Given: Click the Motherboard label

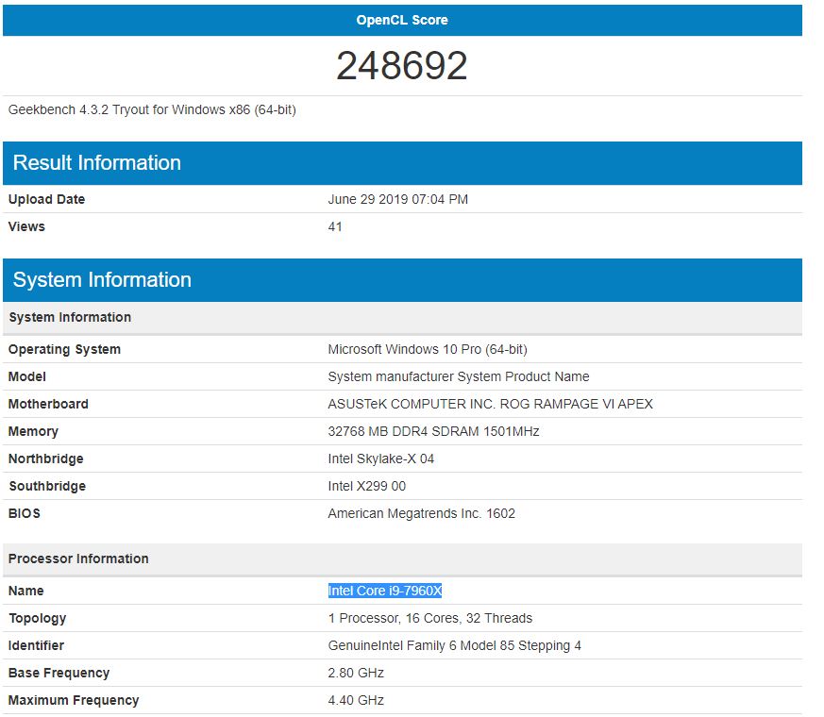Looking at the screenshot, I should 48,404.
